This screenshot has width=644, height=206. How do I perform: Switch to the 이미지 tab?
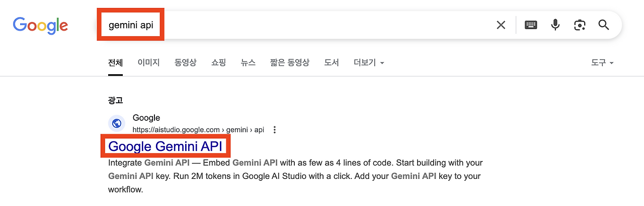tap(148, 63)
